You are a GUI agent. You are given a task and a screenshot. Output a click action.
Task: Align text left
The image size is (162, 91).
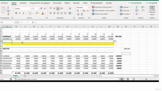click(x=51, y=13)
